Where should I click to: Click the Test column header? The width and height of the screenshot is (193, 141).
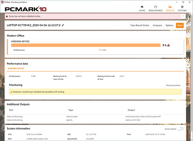[x=11, y=110]
